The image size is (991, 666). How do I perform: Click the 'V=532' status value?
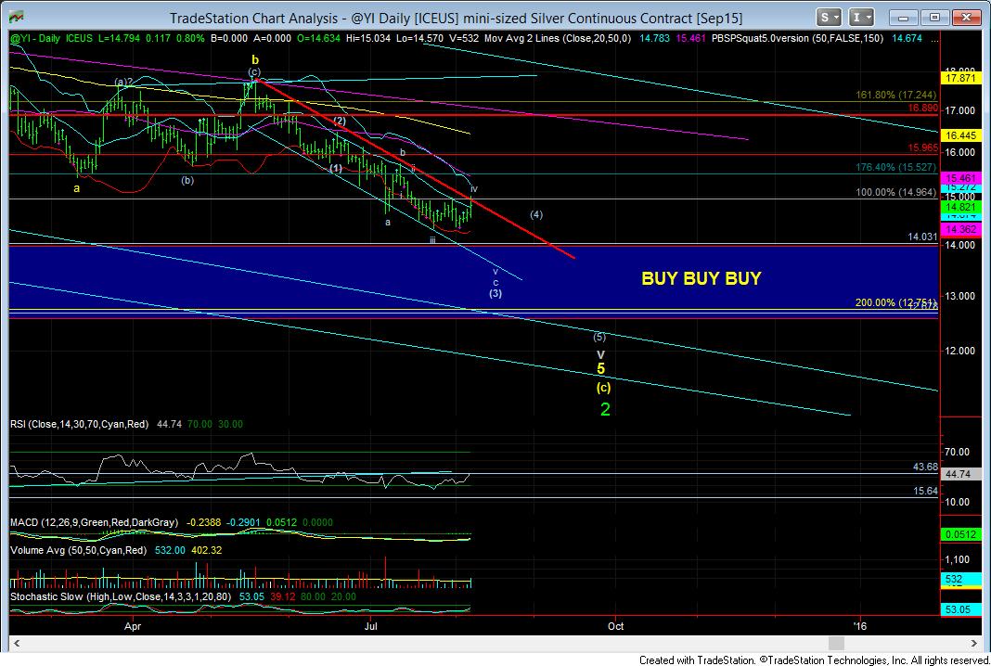pos(464,39)
